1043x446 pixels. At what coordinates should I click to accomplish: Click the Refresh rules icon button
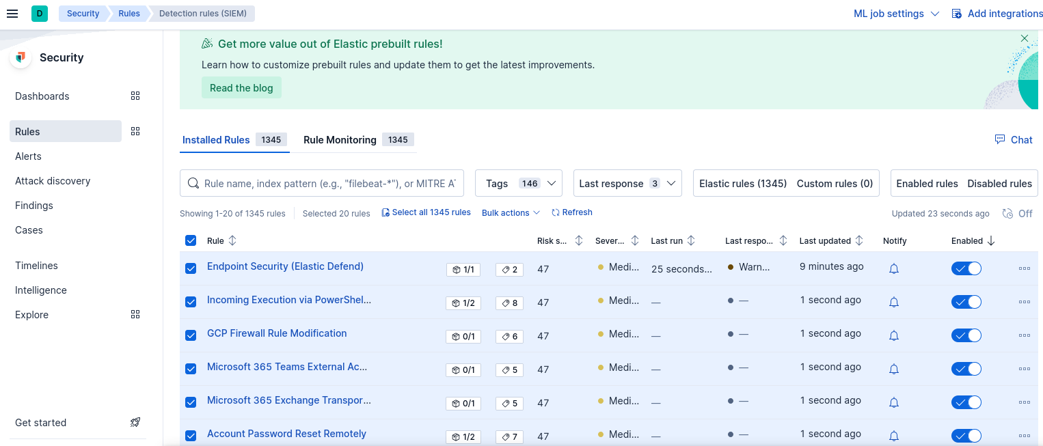click(x=556, y=212)
